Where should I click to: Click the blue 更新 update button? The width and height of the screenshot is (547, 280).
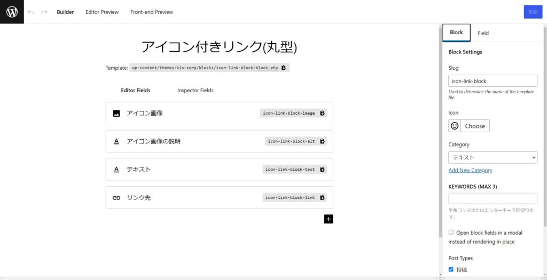[x=533, y=12]
